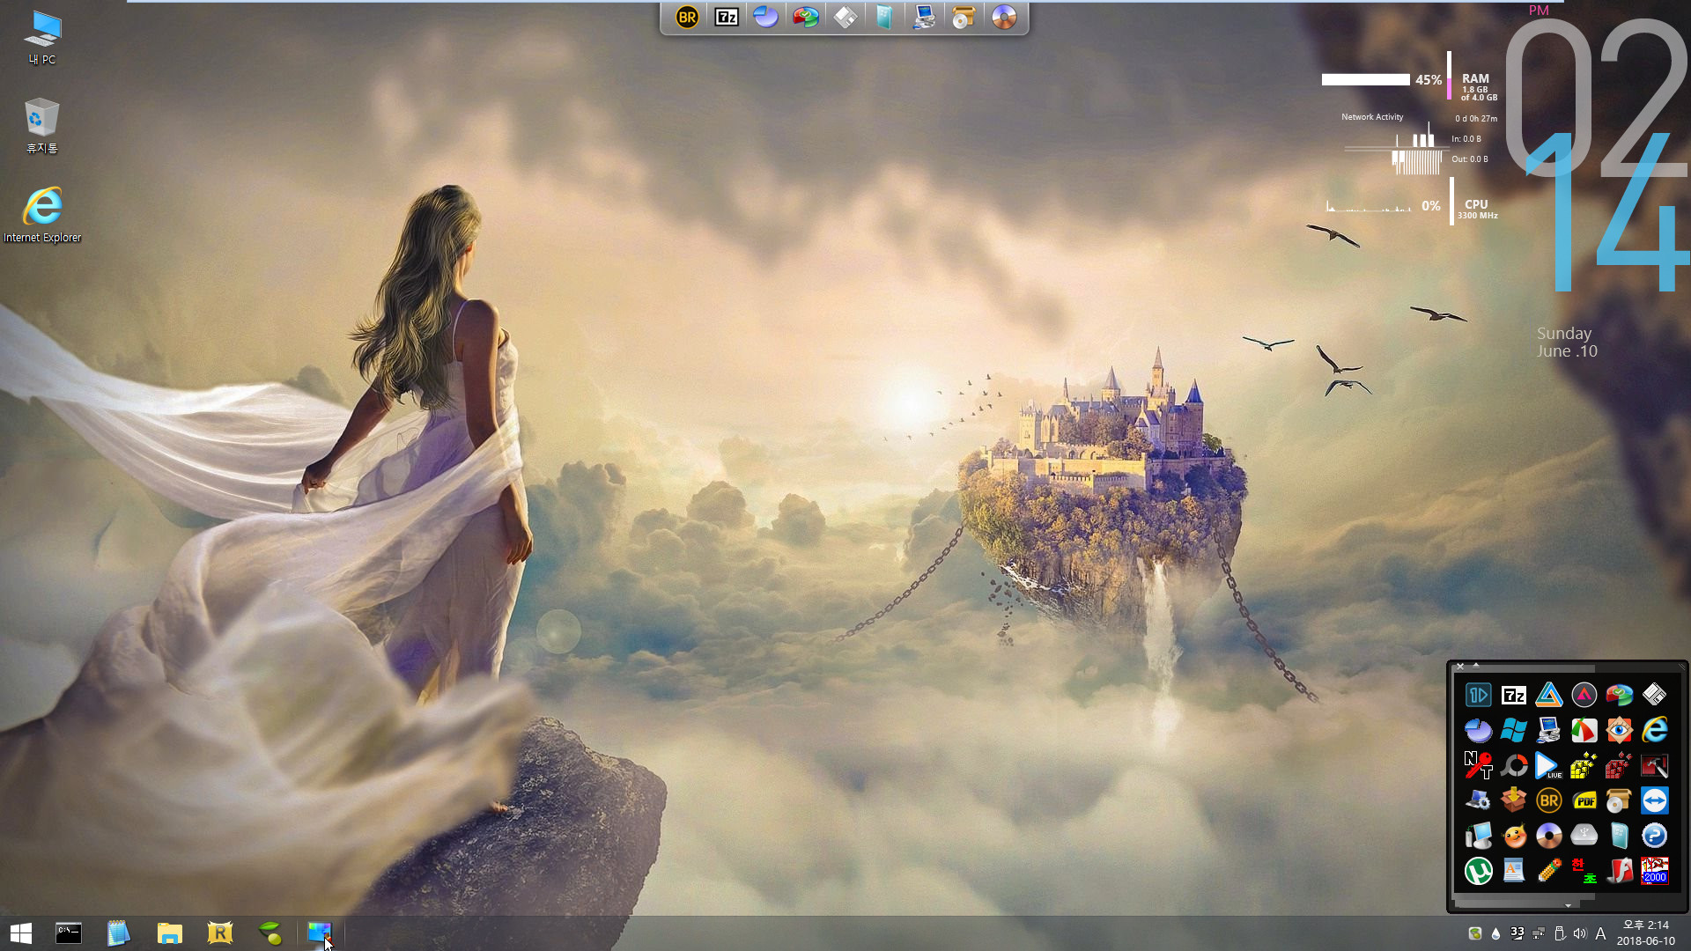
Task: Click the floppy disk icon in top dock
Action: [x=845, y=17]
